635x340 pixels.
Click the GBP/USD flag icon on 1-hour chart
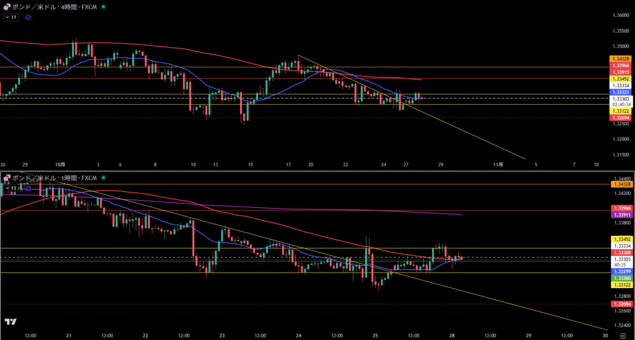click(x=7, y=178)
